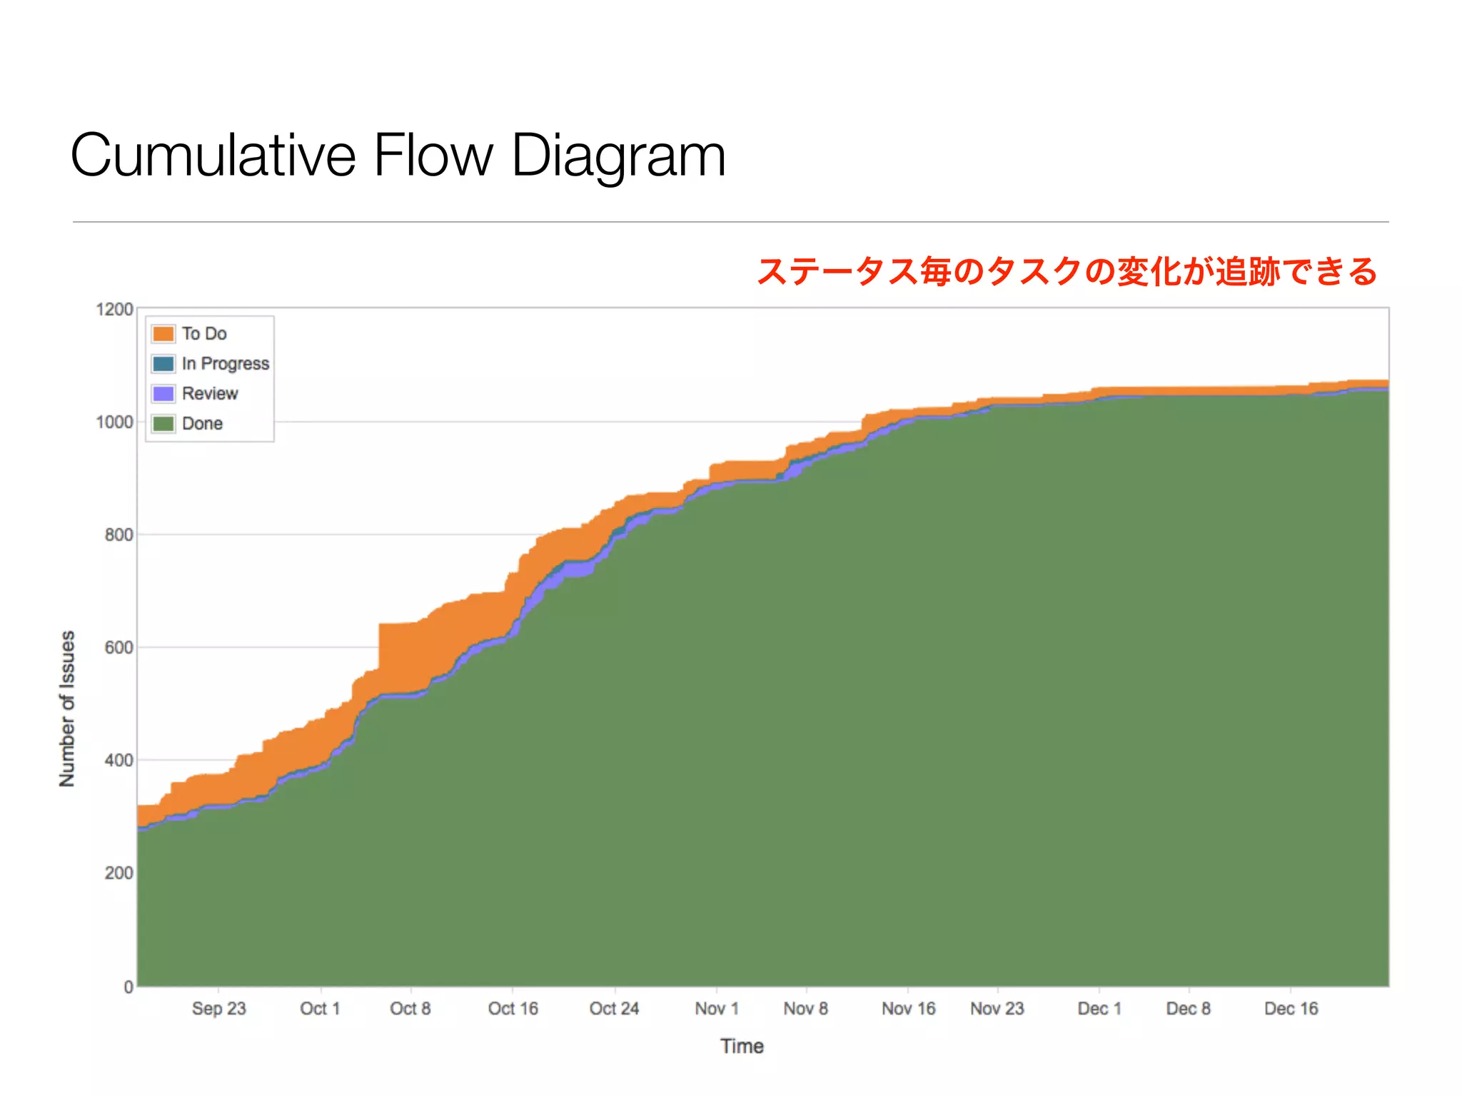Click the teal In Progress legend swatch

pos(163,364)
